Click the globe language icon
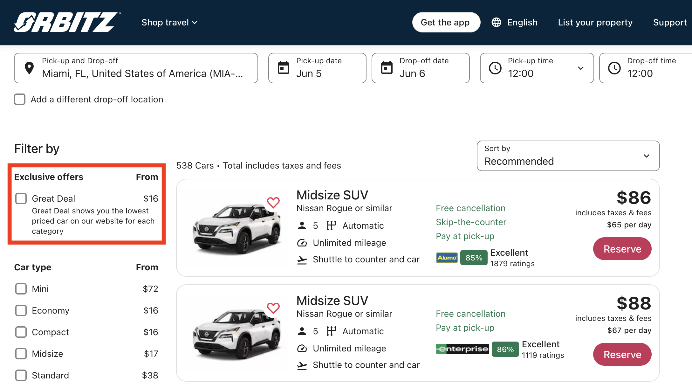This screenshot has width=692, height=388. 496,22
